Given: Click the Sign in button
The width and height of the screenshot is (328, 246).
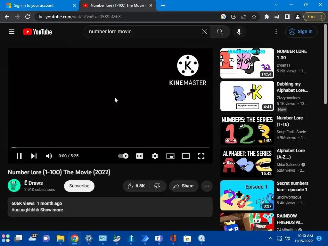Looking at the screenshot, I should tap(301, 32).
